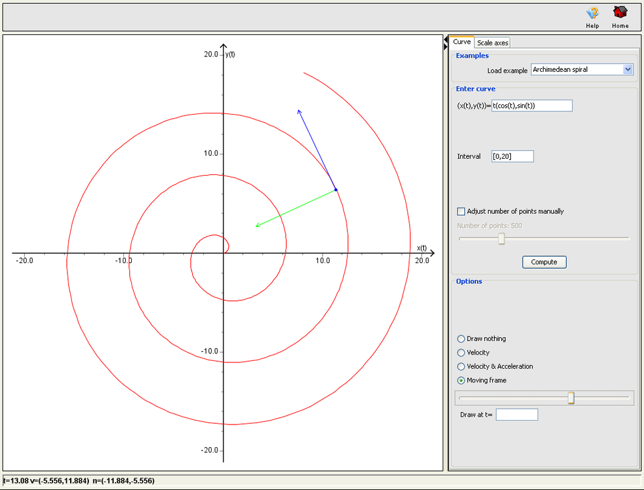Click the time slider handle
The width and height of the screenshot is (644, 490).
570,397
